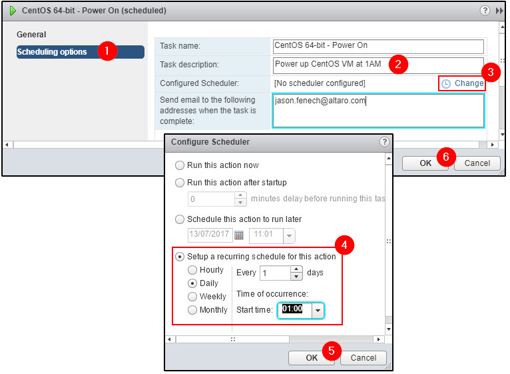Choose Daily recurrence
This screenshot has height=374, width=510.
point(192,283)
